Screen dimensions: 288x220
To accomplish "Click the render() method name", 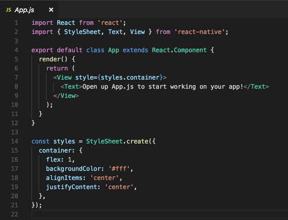I will (x=50, y=59).
